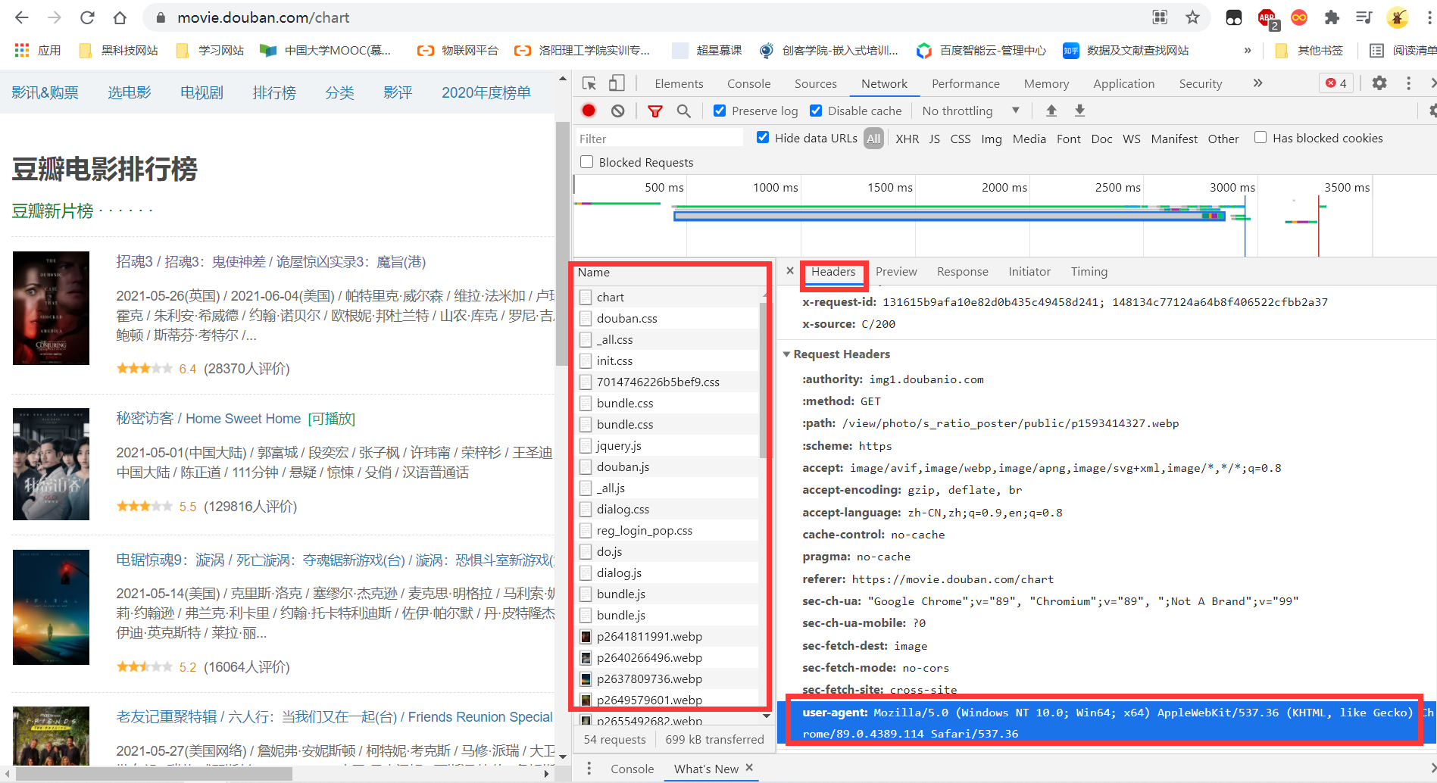Filter requests by Img type
Viewport: 1437px width, 783px height.
pyautogui.click(x=991, y=139)
